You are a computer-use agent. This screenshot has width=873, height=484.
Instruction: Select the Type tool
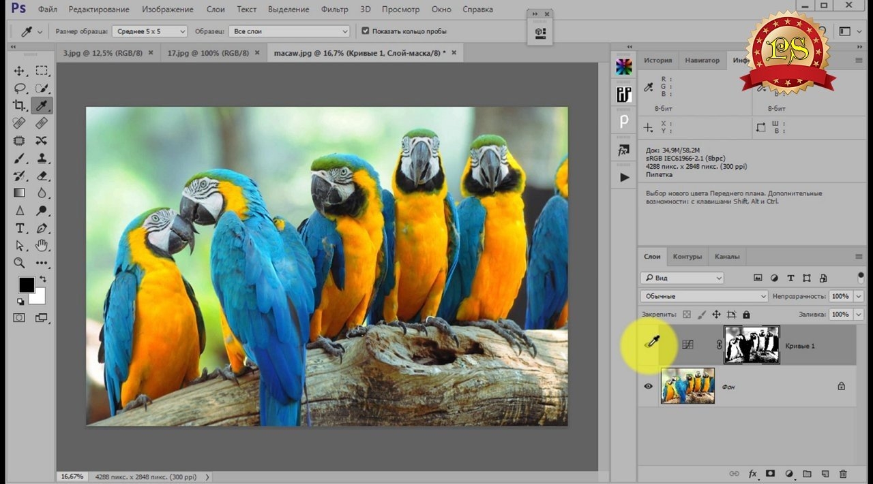point(19,228)
